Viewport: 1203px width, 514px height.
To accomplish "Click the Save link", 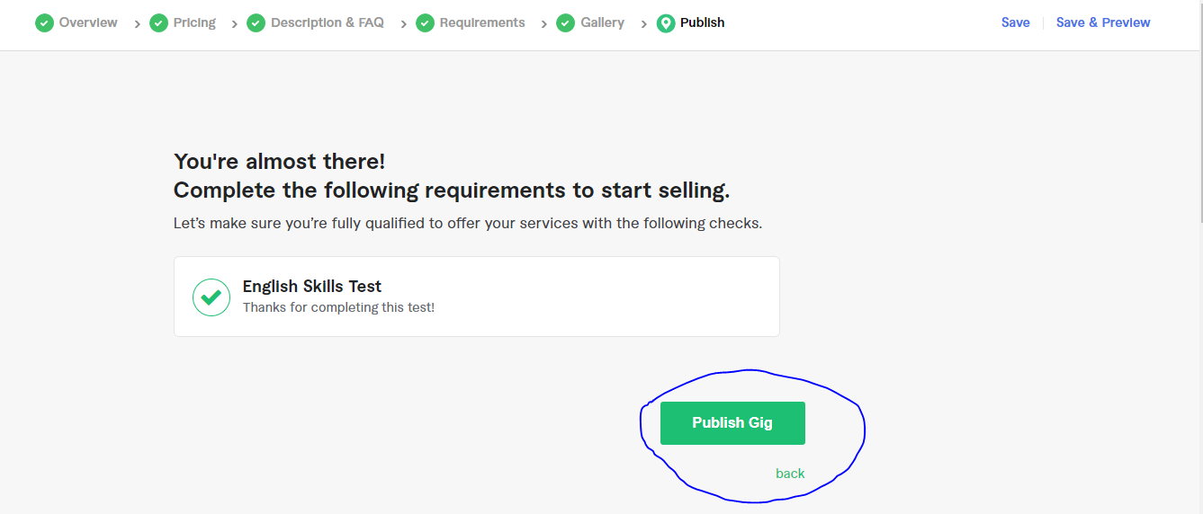I will click(1015, 22).
